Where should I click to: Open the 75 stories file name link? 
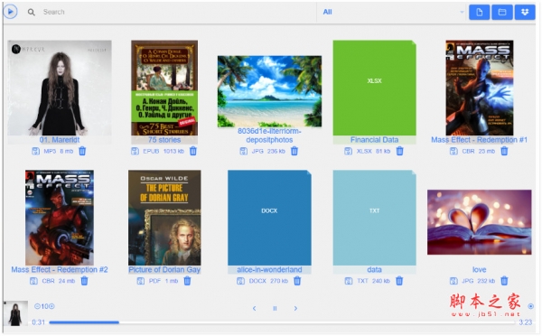tap(164, 140)
